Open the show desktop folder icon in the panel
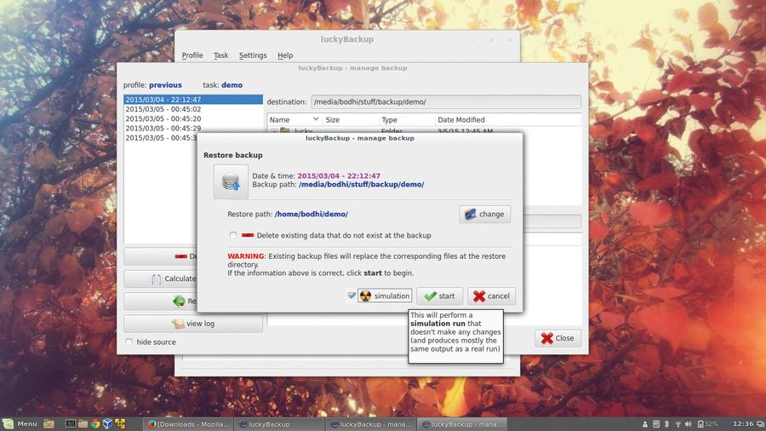 pos(49,423)
